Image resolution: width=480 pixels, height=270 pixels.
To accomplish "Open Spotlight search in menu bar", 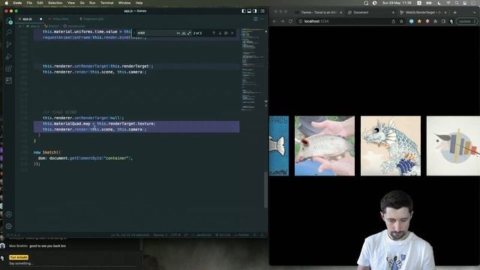I will coord(457,3).
